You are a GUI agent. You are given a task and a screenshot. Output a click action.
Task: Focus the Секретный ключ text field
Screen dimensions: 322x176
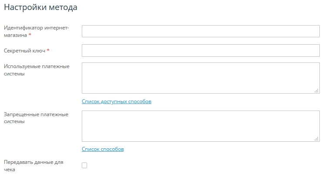(201, 51)
